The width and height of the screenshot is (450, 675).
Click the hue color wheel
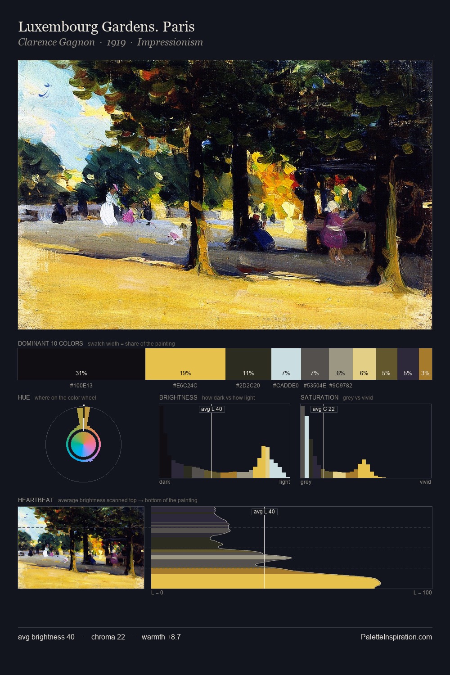[x=83, y=444]
